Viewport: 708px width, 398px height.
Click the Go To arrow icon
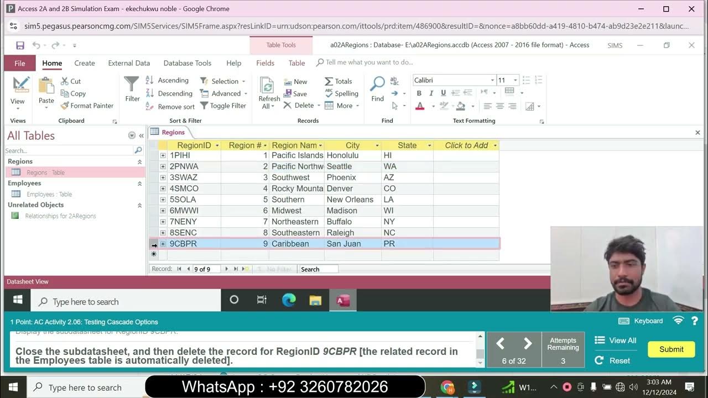[395, 93]
